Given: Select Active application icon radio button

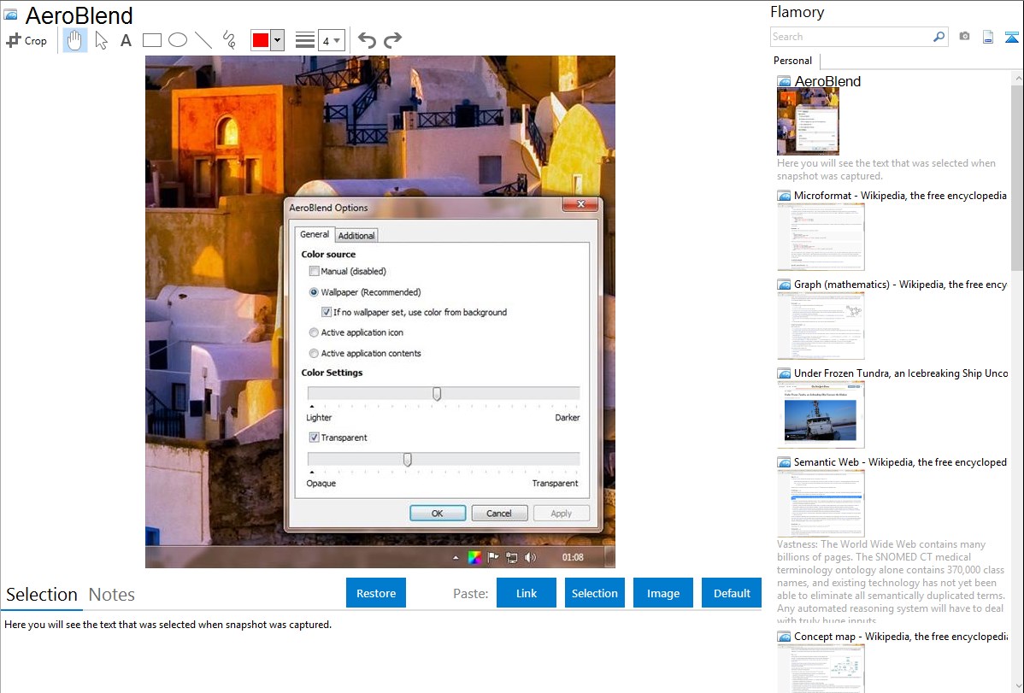Looking at the screenshot, I should (x=315, y=332).
